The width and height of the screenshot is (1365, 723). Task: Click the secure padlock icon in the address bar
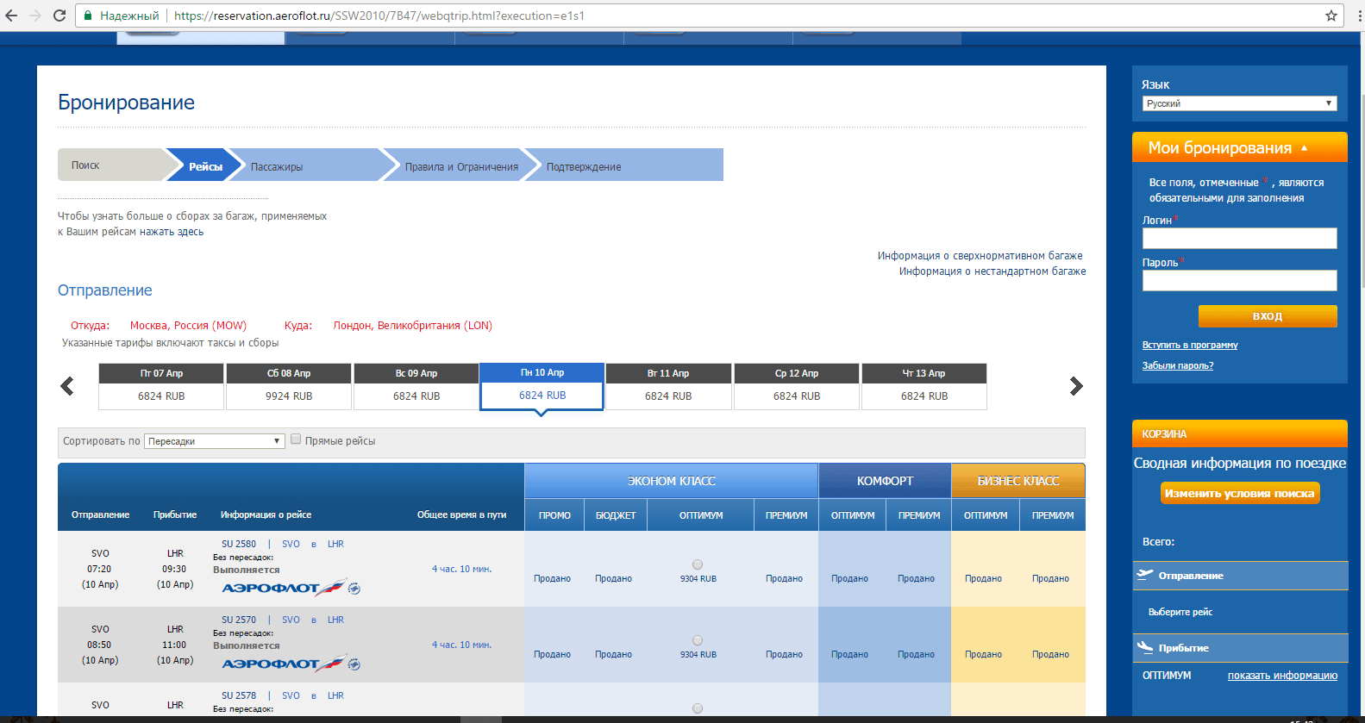pos(88,16)
